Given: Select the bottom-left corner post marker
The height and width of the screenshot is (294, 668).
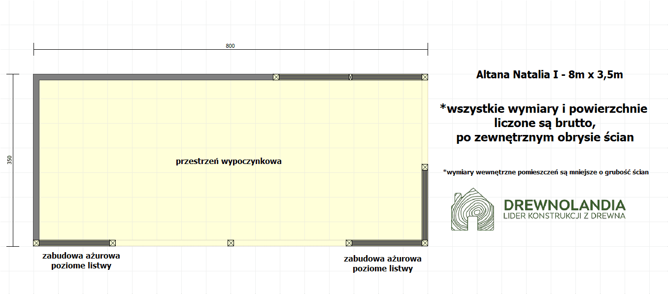Looking at the screenshot, I should (36, 243).
